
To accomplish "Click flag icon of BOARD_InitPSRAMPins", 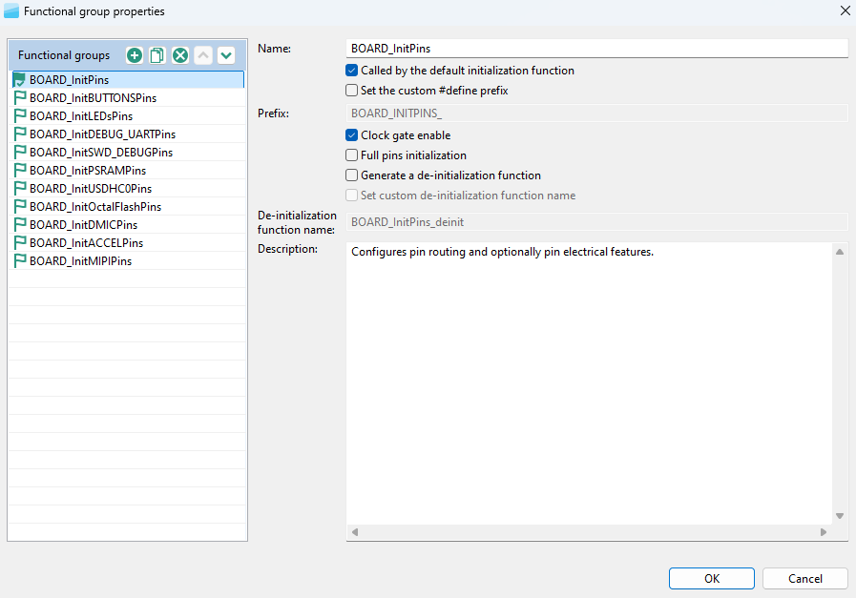I will coord(20,170).
